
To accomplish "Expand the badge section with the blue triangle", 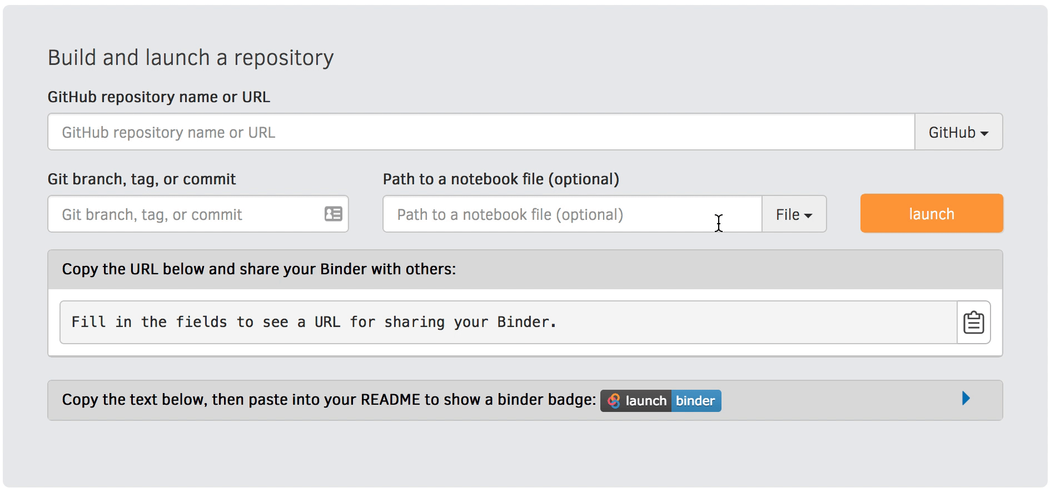I will click(x=966, y=398).
